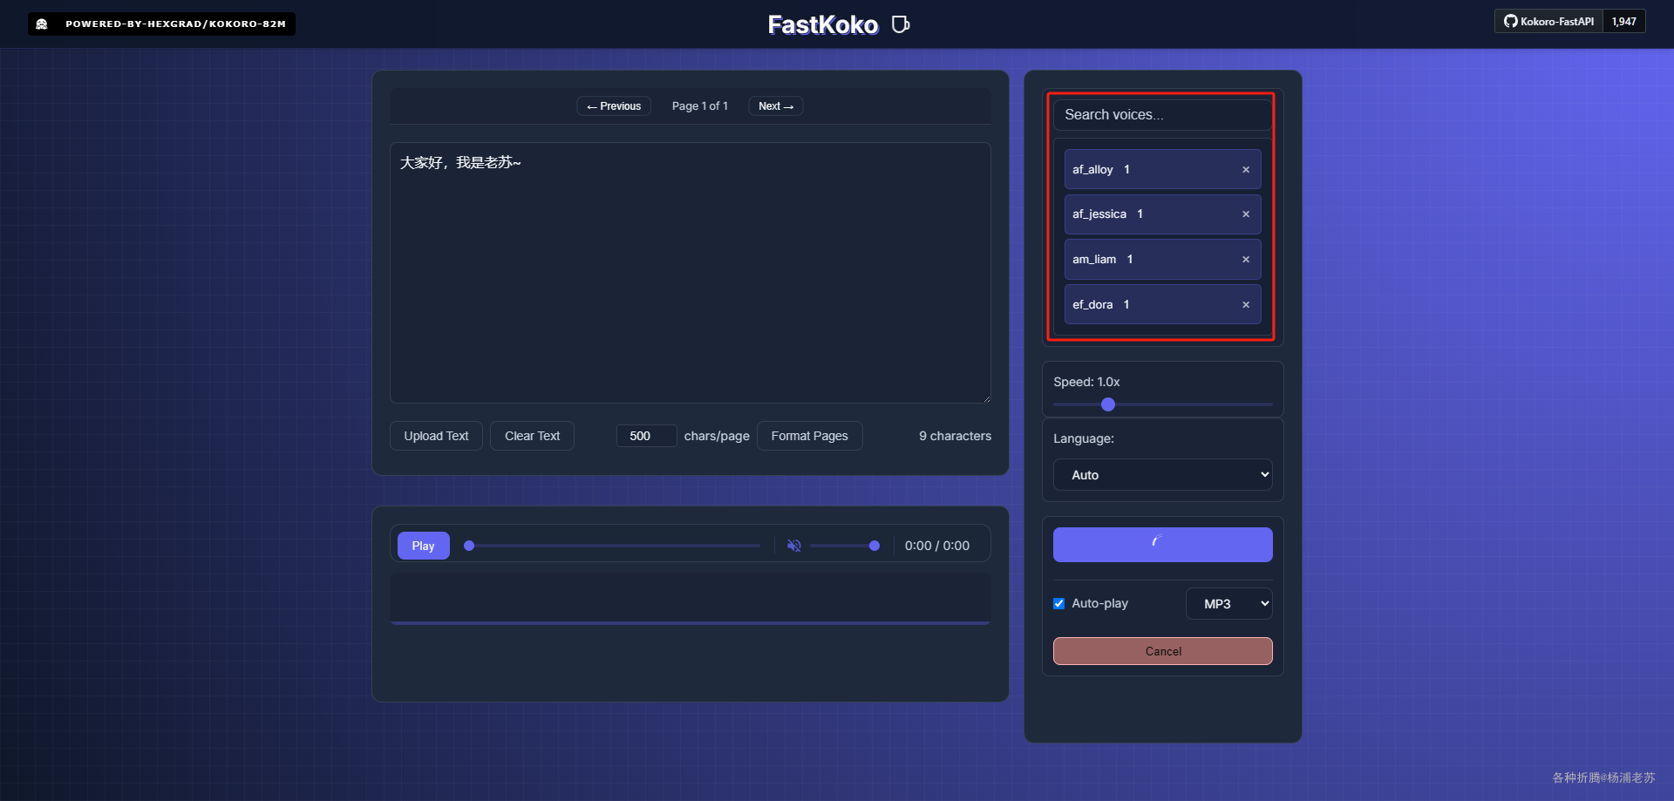Click the "Page 1 of 1" indicator
The image size is (1674, 801).
pos(700,106)
